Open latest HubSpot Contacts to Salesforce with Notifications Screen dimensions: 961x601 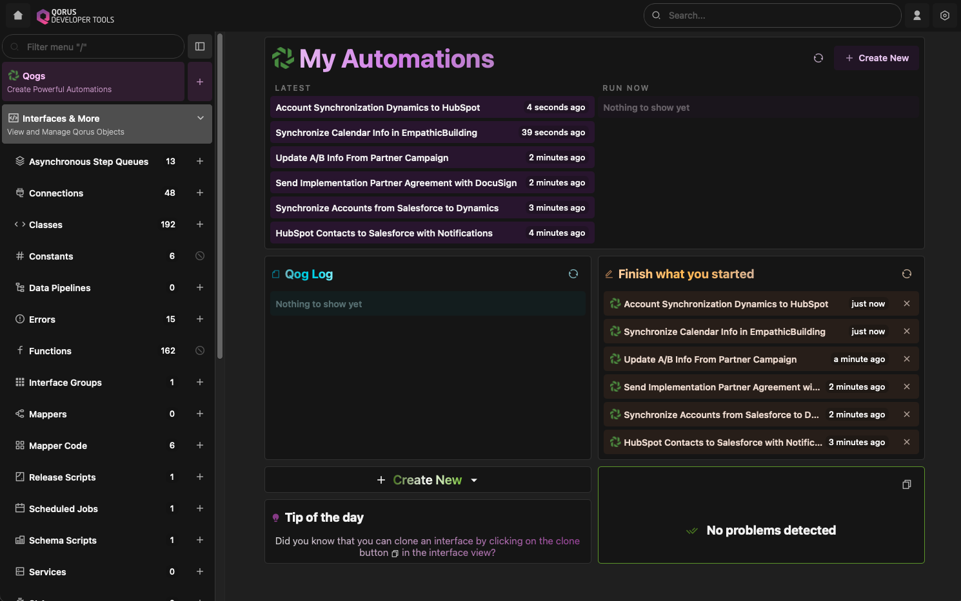tap(432, 233)
